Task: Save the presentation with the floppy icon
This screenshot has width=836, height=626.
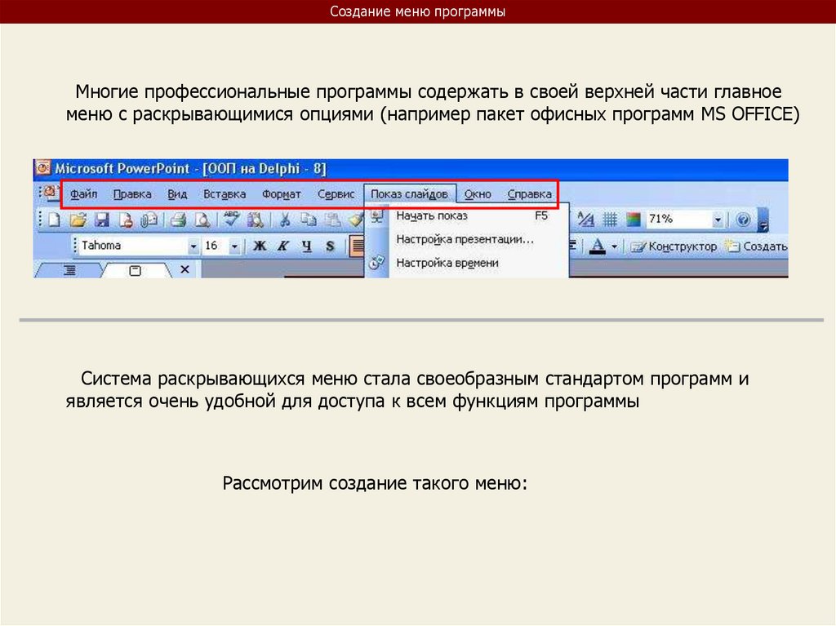Action: pyautogui.click(x=101, y=220)
